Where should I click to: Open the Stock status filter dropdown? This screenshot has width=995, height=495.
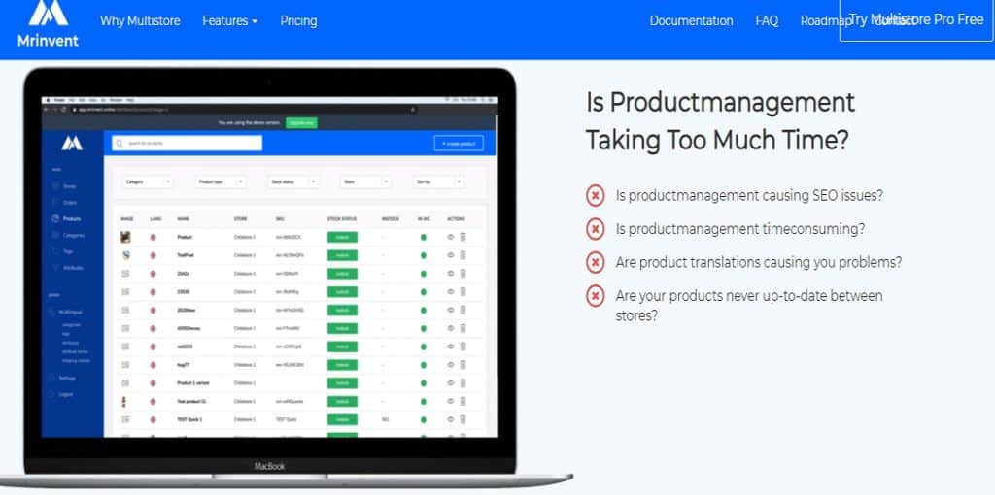coord(292,181)
